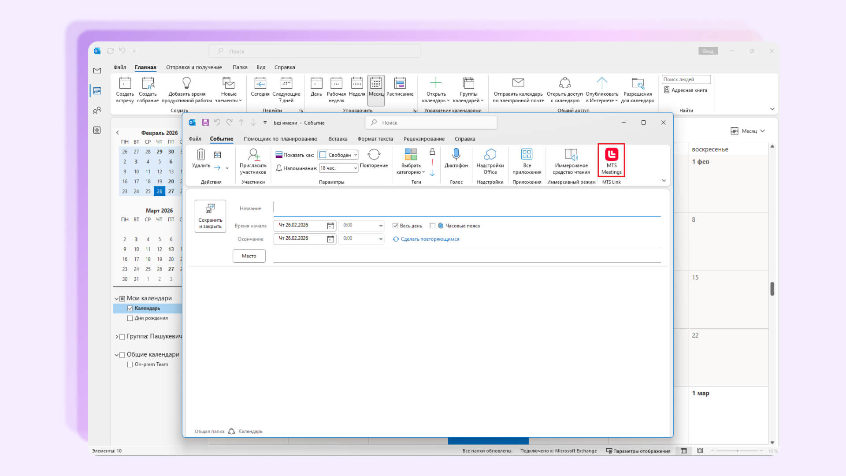
Task: Go to Сегодня in main calendar ribbon
Action: [260, 87]
